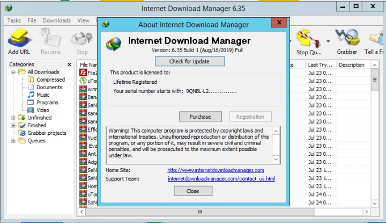Click the download list vertical scrollbar thumb
Viewport: 386px width, 223px height.
coord(375,80)
